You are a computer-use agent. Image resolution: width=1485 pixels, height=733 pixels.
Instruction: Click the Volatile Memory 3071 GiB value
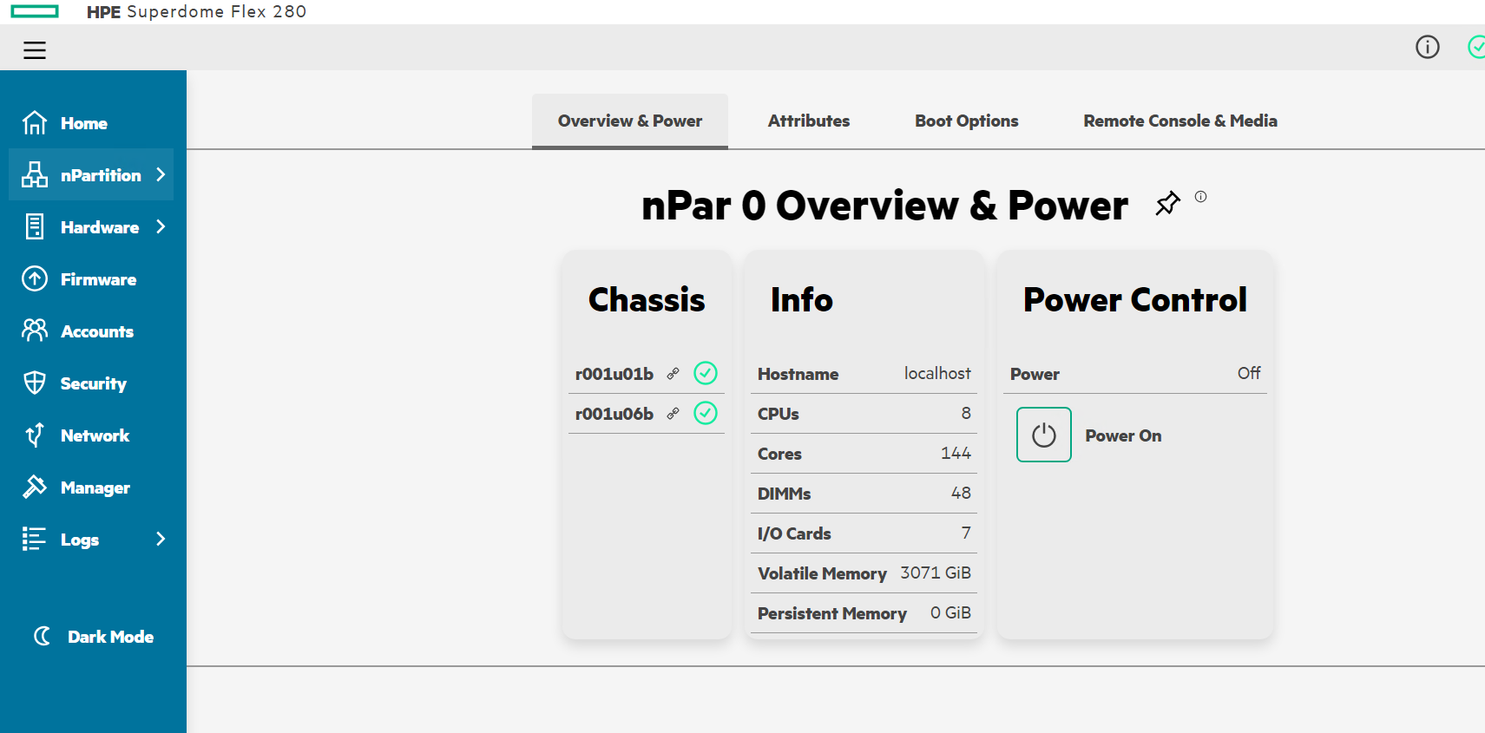click(x=936, y=573)
